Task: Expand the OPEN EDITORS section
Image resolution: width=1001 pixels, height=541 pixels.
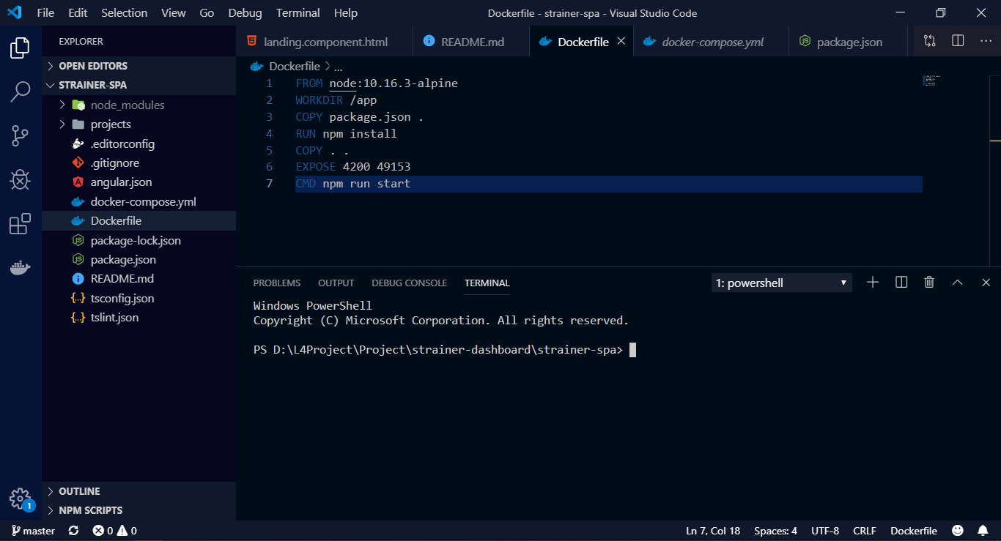Action: (x=138, y=66)
